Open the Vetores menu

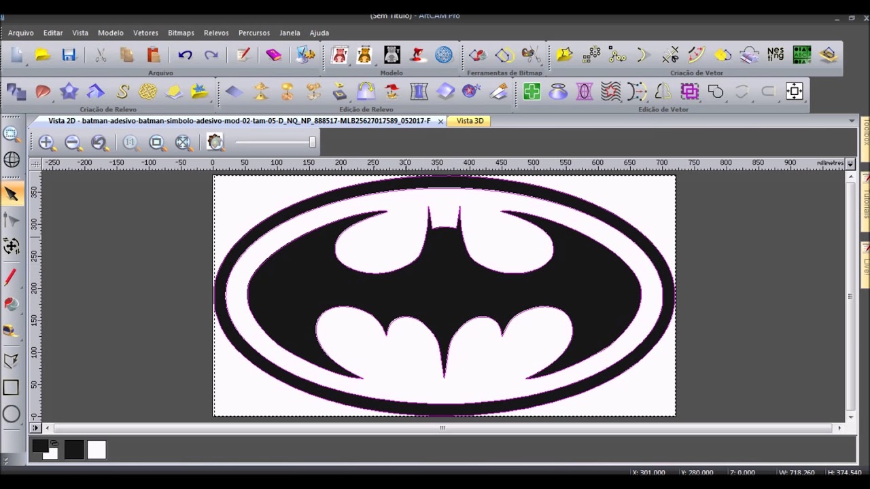tap(145, 33)
